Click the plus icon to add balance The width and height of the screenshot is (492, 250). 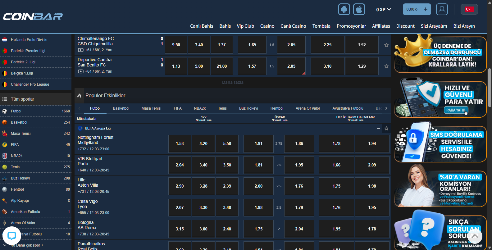point(425,9)
